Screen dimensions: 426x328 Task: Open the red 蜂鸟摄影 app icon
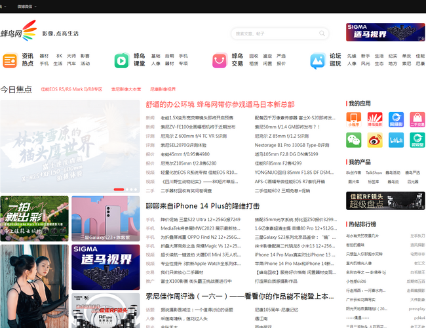[x=375, y=119]
